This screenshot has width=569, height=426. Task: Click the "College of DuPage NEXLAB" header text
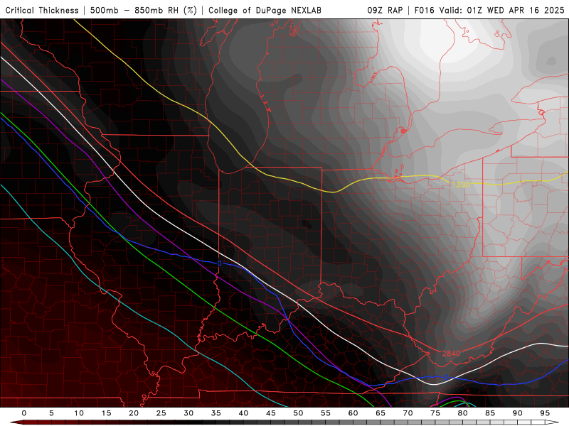tap(265, 11)
